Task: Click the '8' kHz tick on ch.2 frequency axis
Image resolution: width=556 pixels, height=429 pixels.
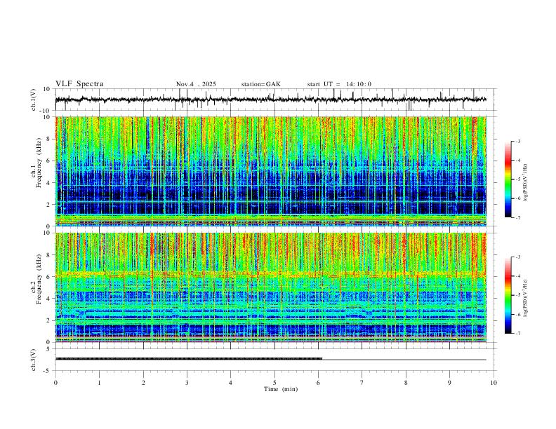Action: click(49, 255)
